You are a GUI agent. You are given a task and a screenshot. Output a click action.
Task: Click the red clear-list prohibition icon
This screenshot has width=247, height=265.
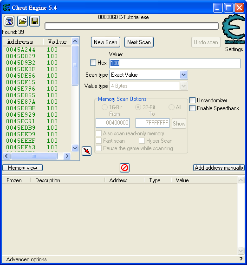[x=124, y=168]
